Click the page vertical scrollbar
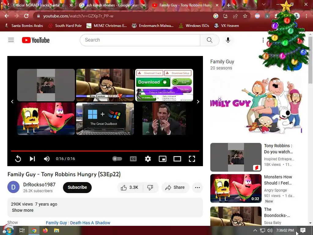 (310, 60)
